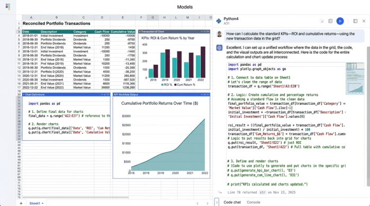Click the return arrow icon before Line 78

tap(220, 192)
